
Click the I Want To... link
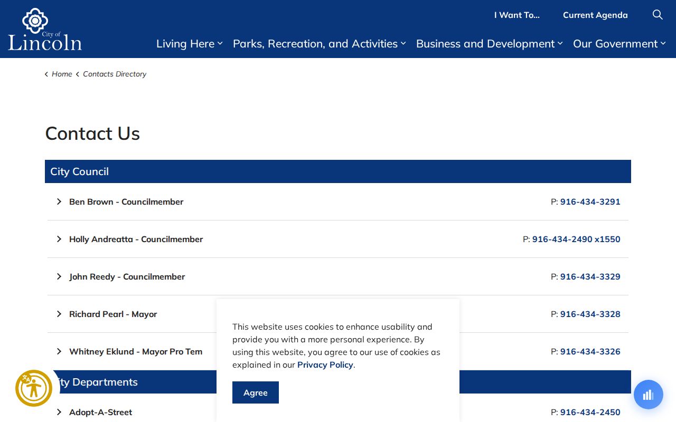click(x=517, y=15)
